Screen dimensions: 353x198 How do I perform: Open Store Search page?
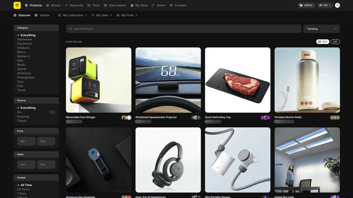click(x=115, y=5)
